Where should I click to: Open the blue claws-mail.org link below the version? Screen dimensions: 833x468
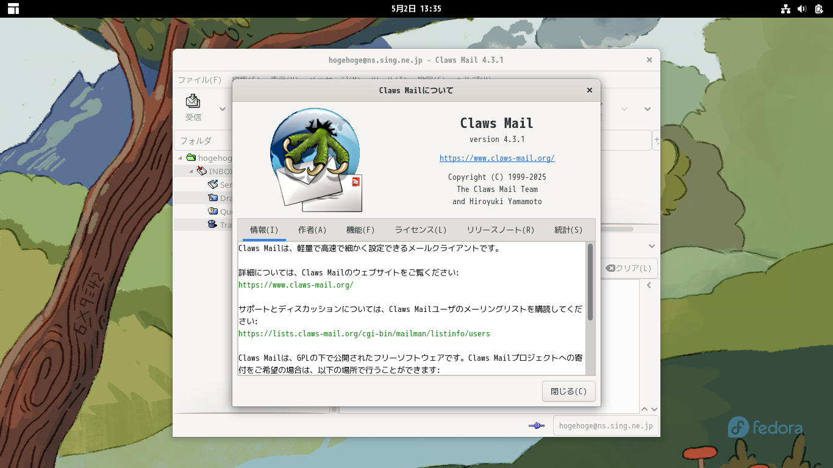pos(497,158)
